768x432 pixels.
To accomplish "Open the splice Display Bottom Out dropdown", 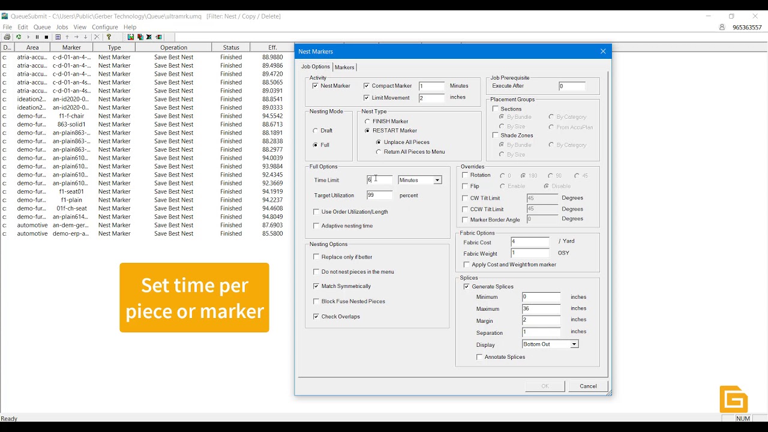I will [x=574, y=344].
